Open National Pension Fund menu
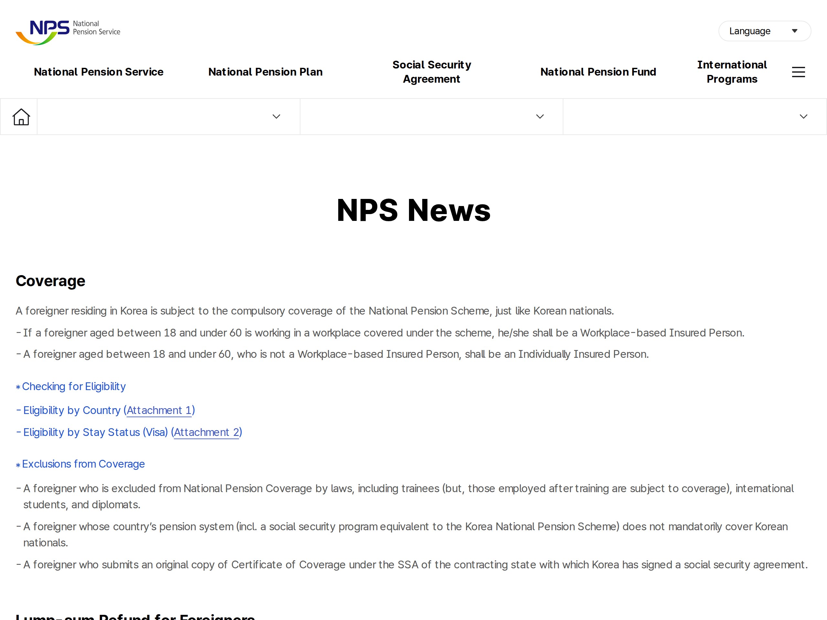The height and width of the screenshot is (620, 827). [598, 72]
